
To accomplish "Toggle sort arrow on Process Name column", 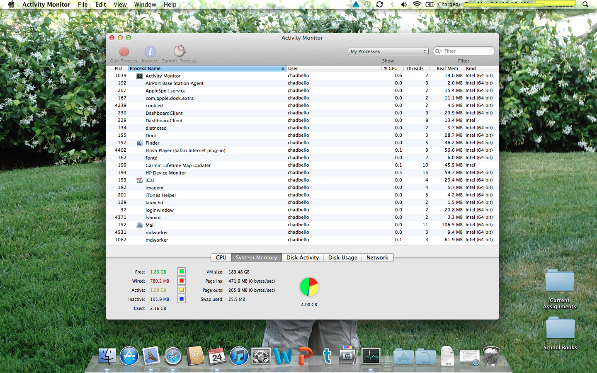I will (283, 68).
